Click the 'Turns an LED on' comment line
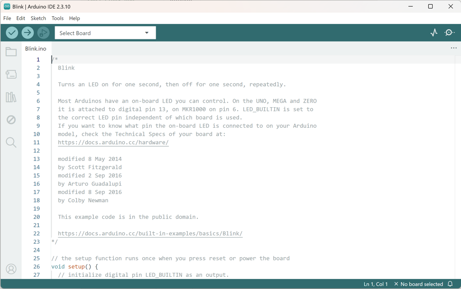461x289 pixels. [172, 84]
